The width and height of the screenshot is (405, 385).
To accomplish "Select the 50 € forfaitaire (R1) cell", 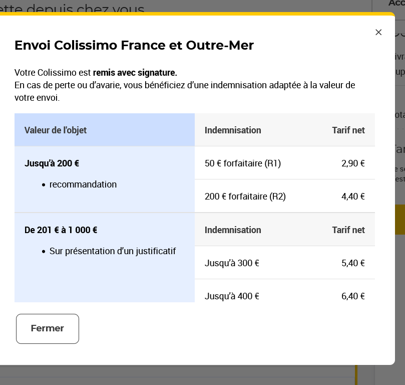I will [243, 163].
